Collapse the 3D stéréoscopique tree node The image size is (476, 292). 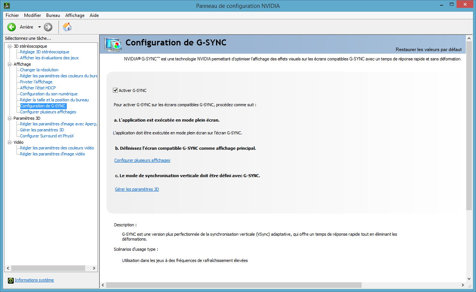[10, 46]
